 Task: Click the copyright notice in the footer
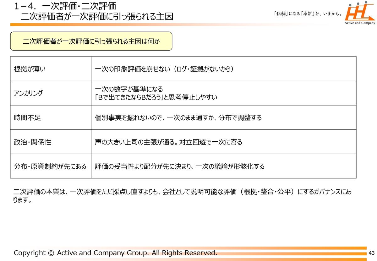[115, 253]
